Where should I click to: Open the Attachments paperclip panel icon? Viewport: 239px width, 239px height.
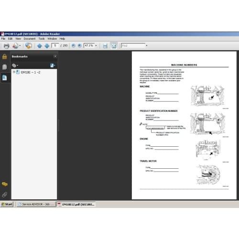point(5,195)
